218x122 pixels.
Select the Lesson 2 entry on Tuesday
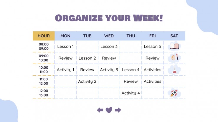(87, 58)
